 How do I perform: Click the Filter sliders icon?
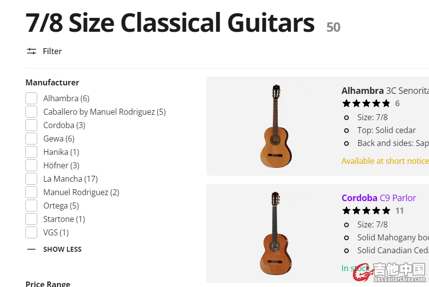(x=32, y=51)
